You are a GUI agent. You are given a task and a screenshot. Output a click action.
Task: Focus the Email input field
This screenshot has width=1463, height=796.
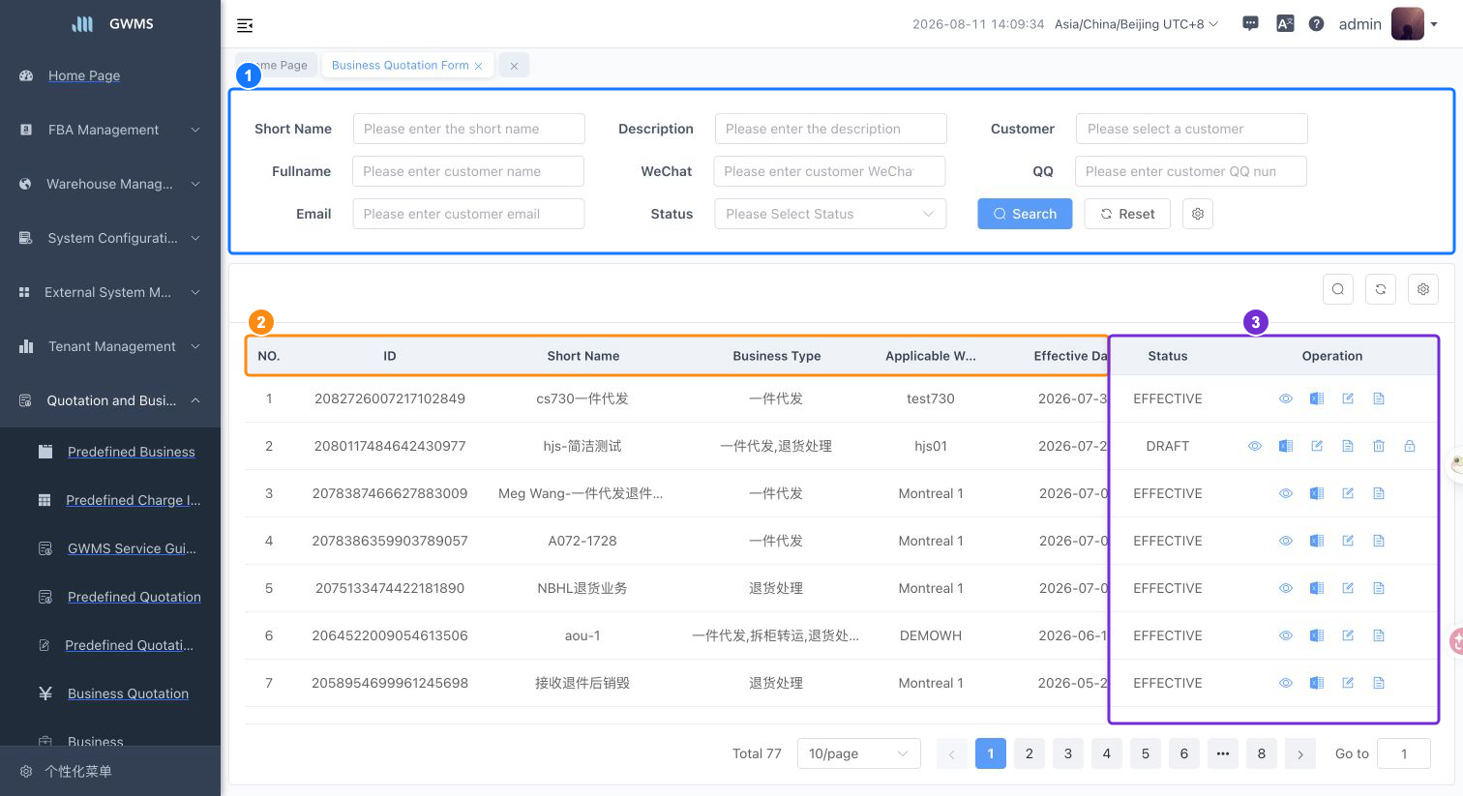pos(468,214)
